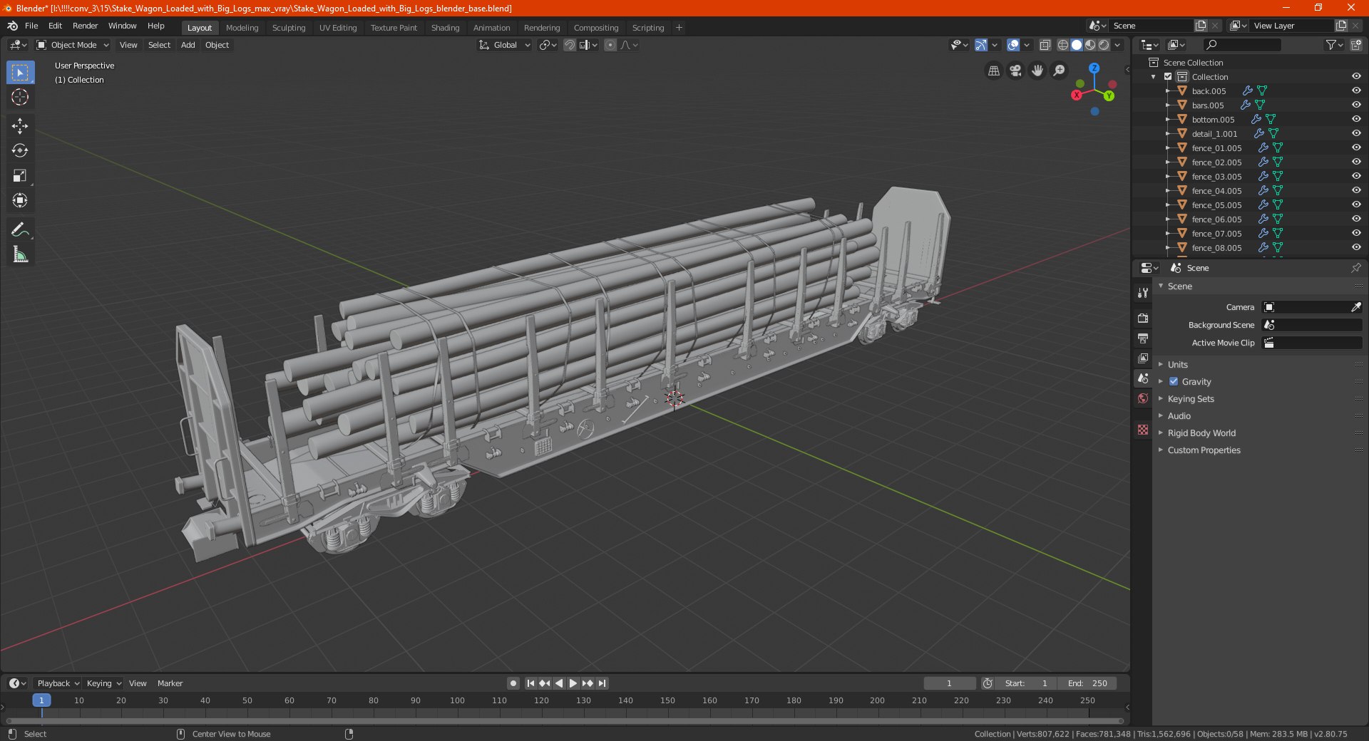Open the Add menu in viewport
1369x741 pixels.
(188, 45)
